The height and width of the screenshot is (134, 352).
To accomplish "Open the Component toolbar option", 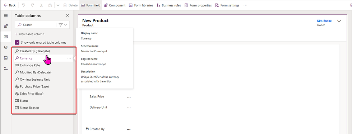I will [x=115, y=5].
